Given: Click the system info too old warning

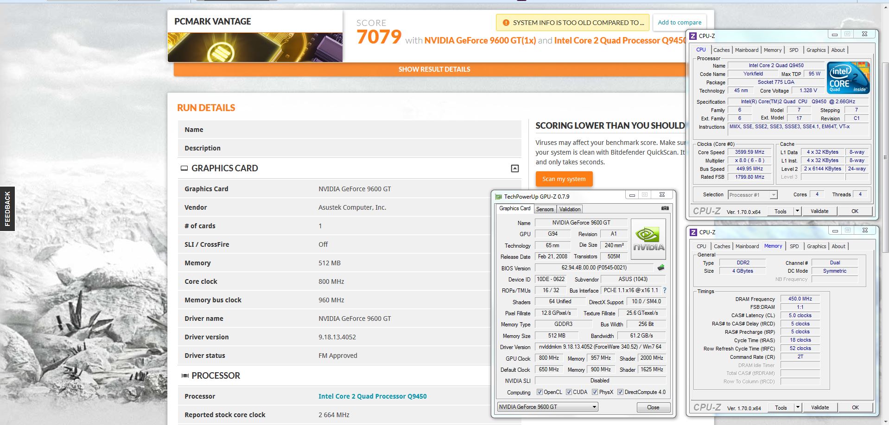Looking at the screenshot, I should coord(573,22).
